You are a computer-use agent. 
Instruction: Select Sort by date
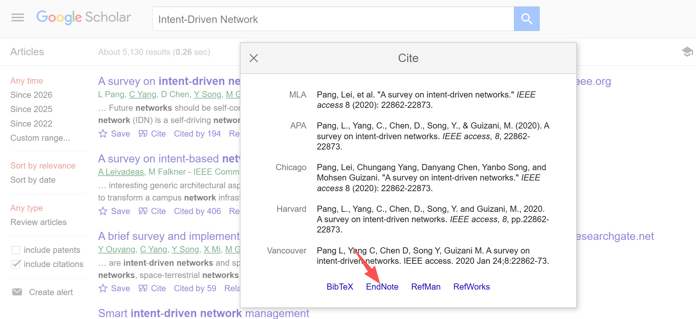tap(33, 180)
